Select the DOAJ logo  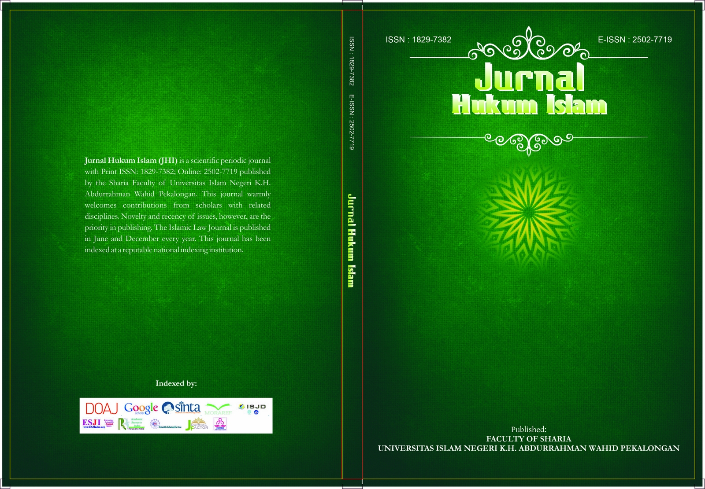pyautogui.click(x=103, y=408)
